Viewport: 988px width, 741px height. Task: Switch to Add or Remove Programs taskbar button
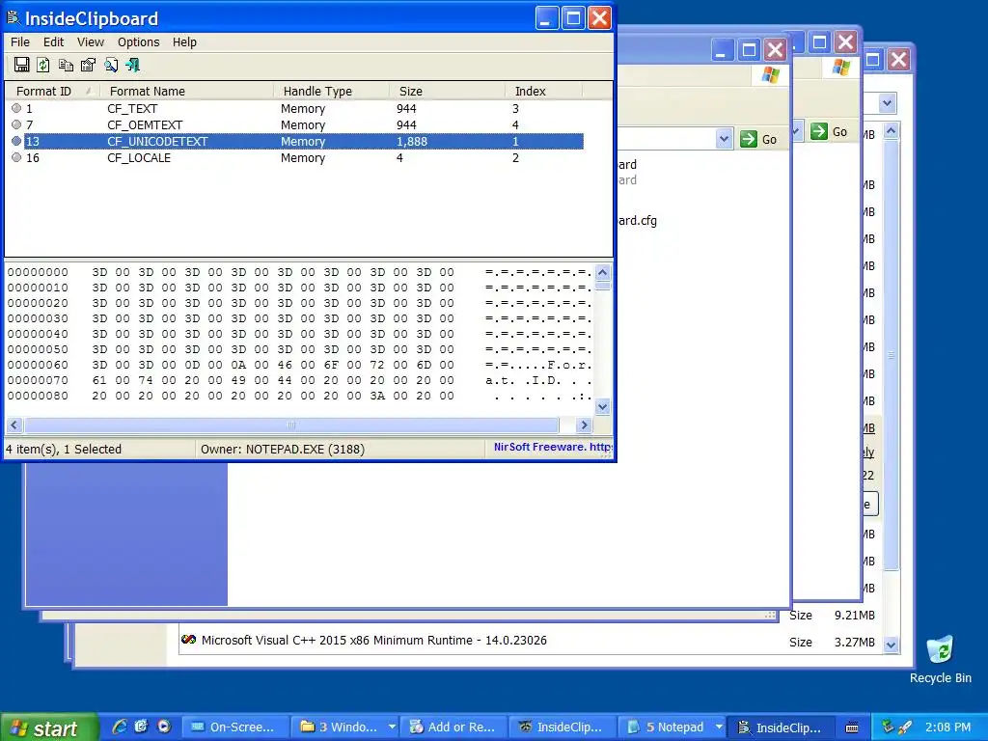pyautogui.click(x=454, y=727)
